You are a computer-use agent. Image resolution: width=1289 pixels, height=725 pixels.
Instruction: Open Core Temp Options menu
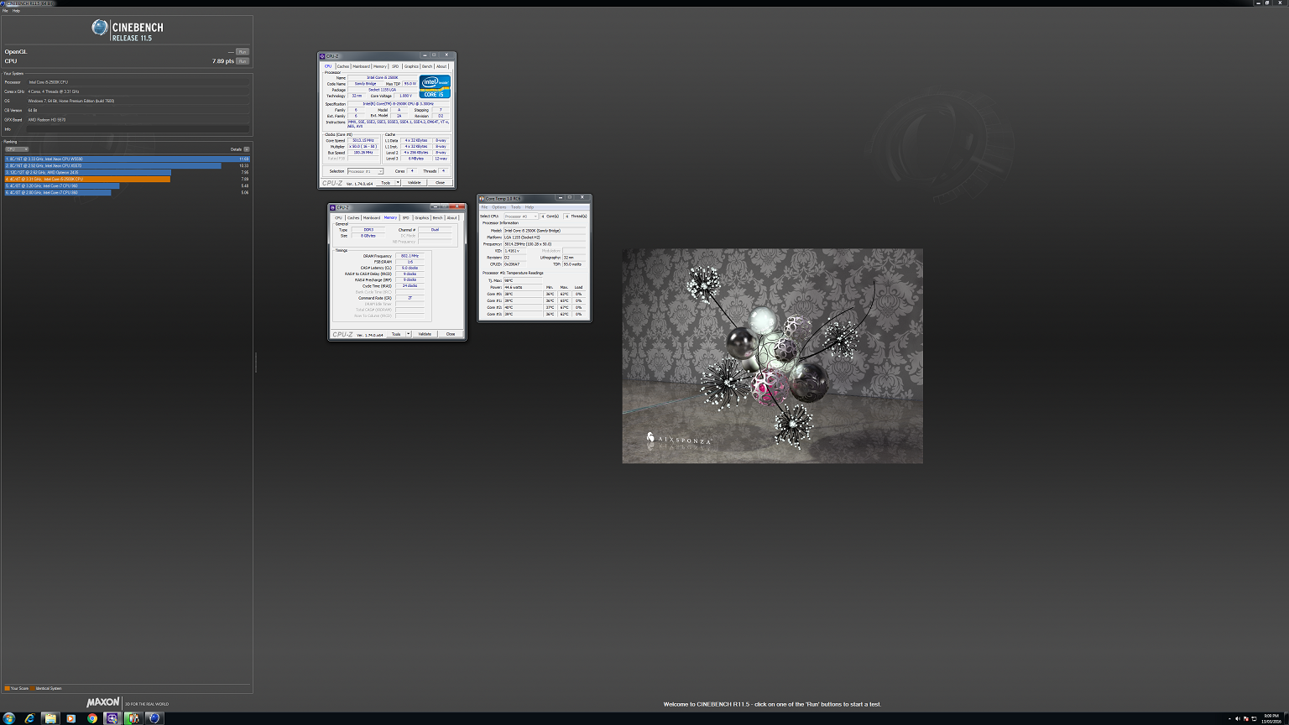click(x=499, y=206)
